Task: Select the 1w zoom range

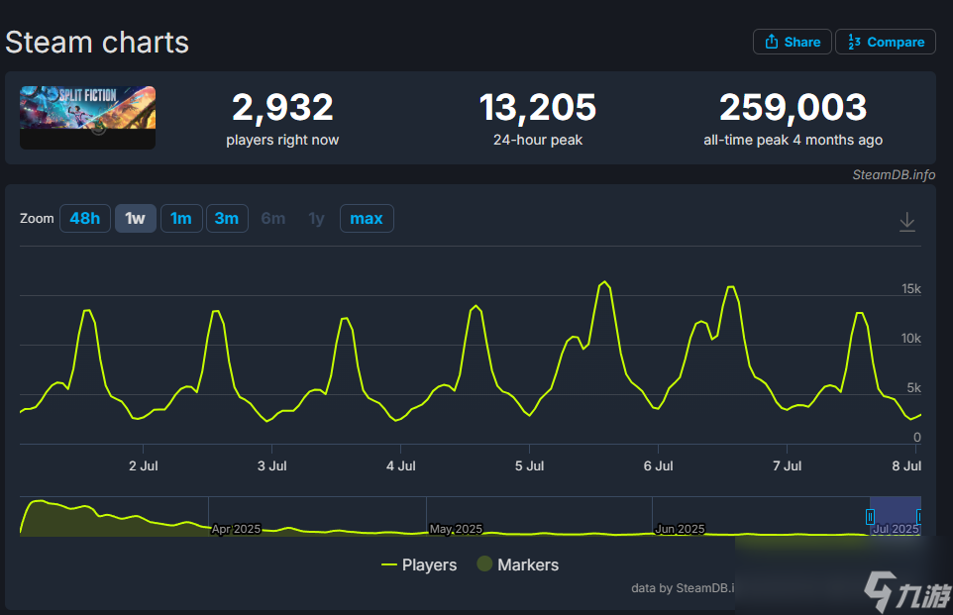Action: 136,218
